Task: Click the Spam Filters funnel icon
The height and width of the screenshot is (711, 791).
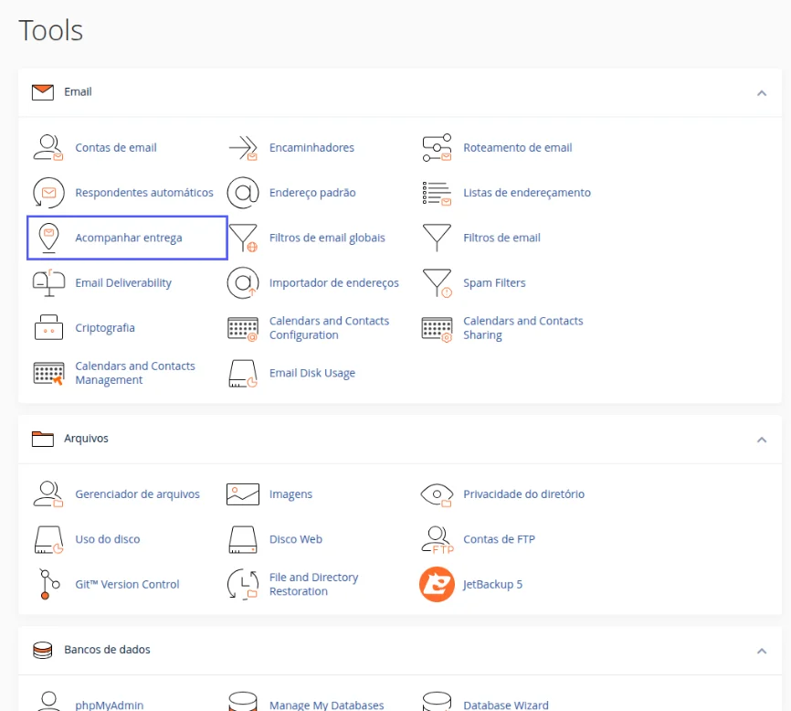Action: click(438, 283)
